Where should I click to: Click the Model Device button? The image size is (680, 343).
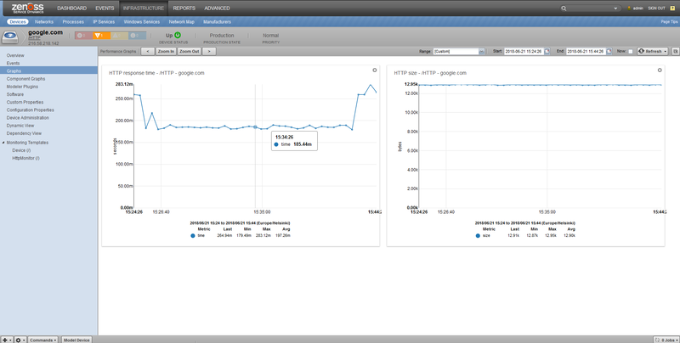(76, 340)
